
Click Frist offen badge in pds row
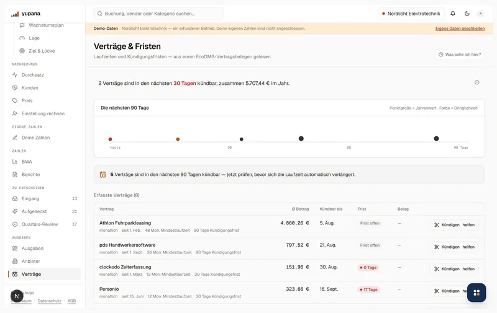pyautogui.click(x=370, y=245)
